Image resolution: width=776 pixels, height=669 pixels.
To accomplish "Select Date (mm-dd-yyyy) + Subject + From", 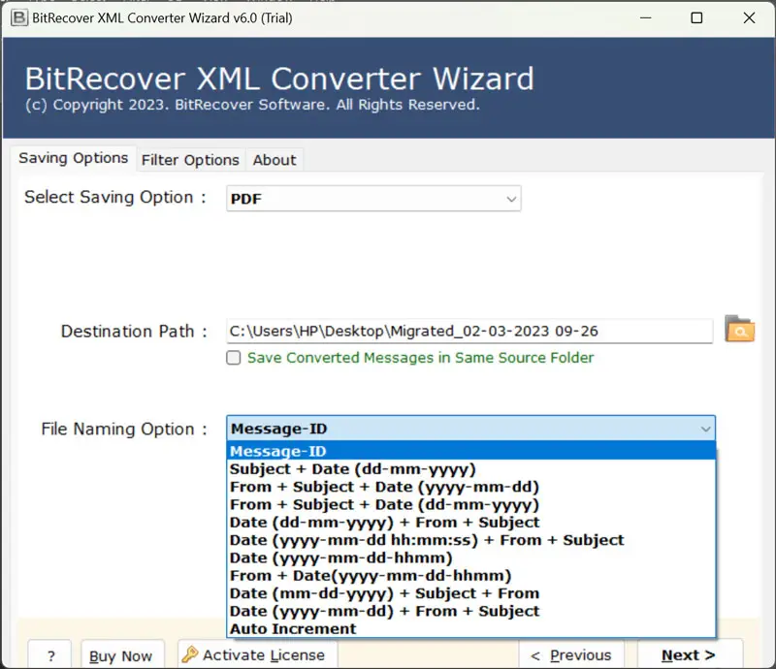I will (x=384, y=593).
